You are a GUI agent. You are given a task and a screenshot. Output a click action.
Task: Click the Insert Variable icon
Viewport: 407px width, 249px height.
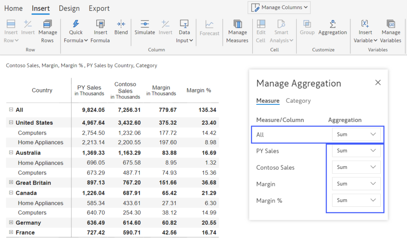[x=365, y=24]
